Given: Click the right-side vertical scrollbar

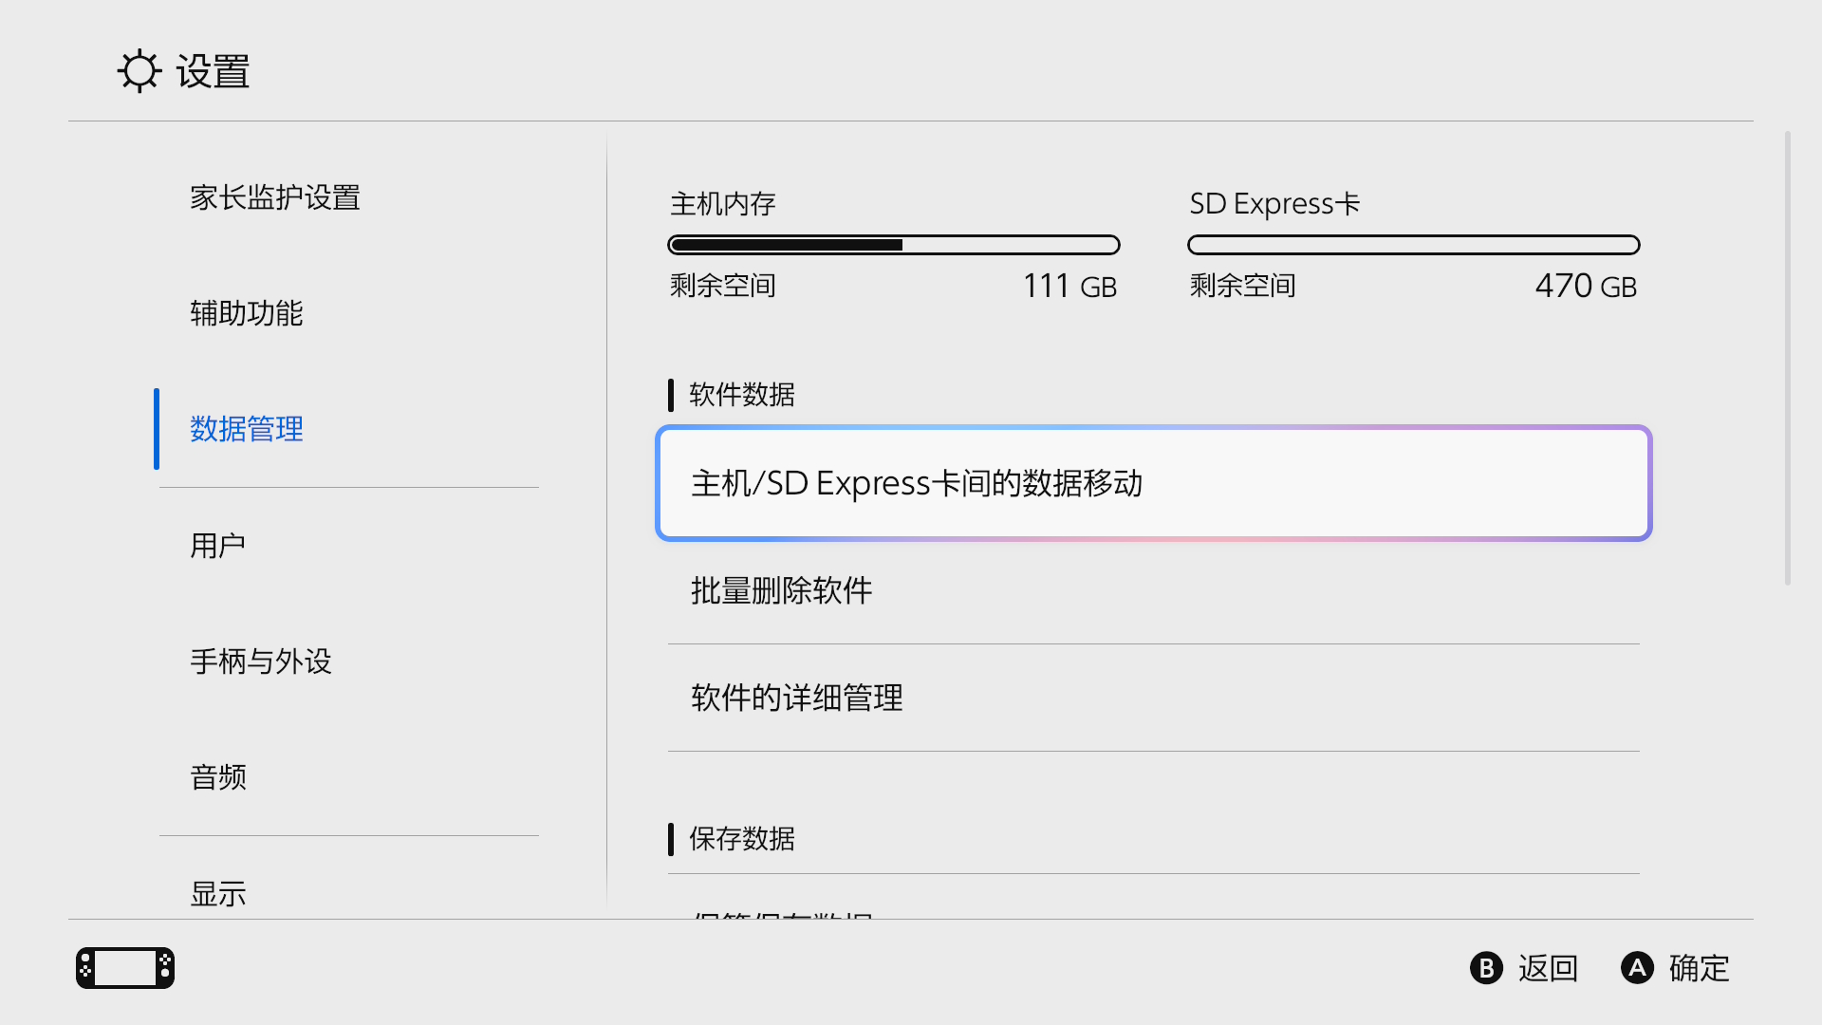Looking at the screenshot, I should click(1788, 359).
